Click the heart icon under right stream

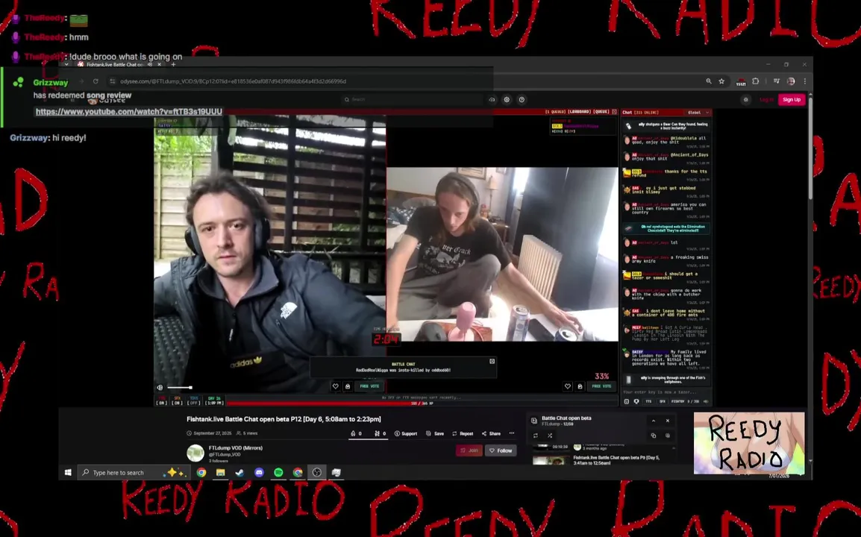click(568, 386)
